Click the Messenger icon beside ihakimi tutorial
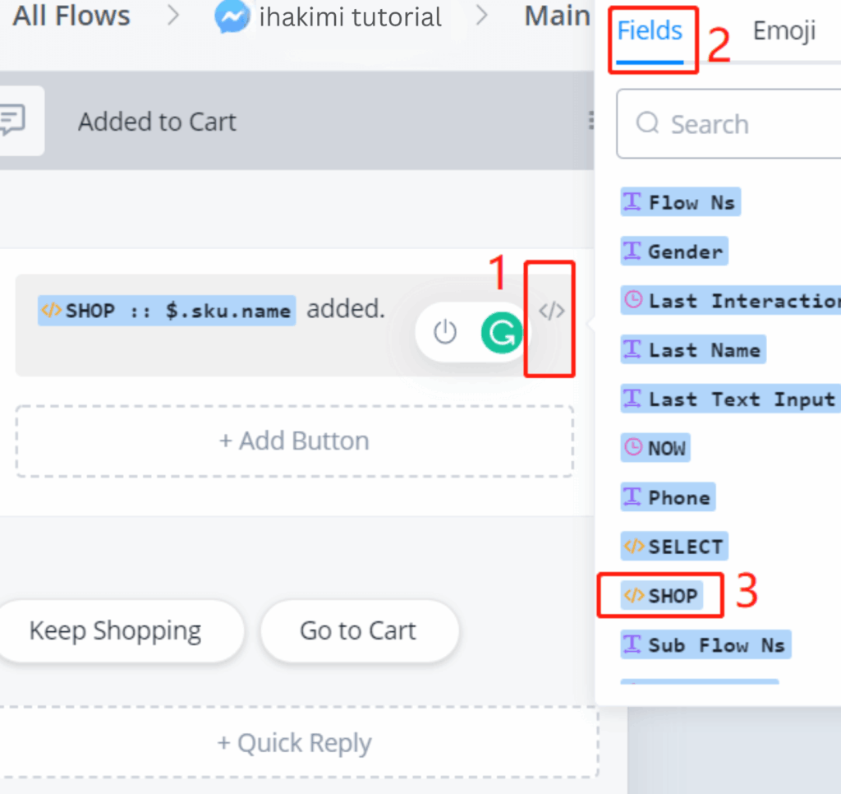 coord(232,17)
